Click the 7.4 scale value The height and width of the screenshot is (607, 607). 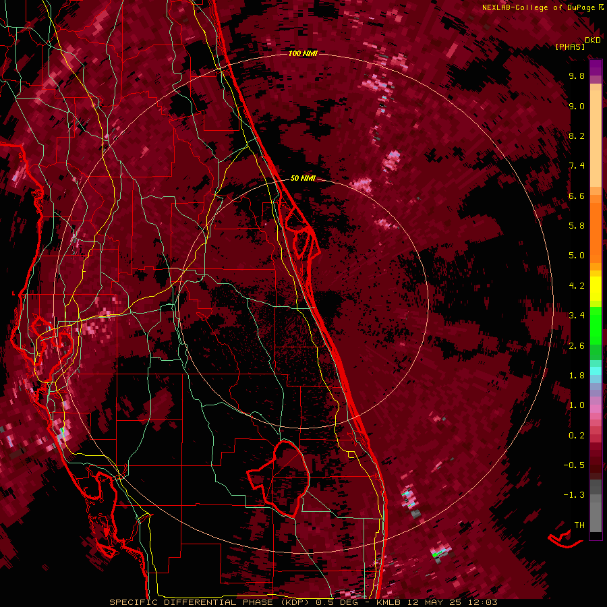pos(577,166)
